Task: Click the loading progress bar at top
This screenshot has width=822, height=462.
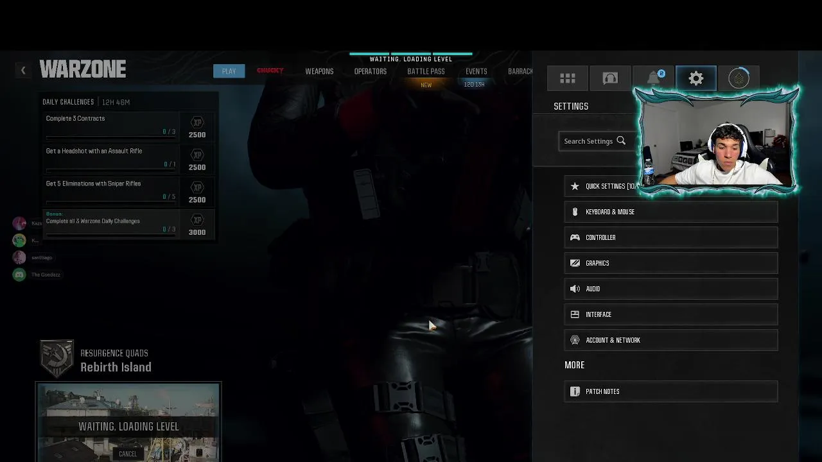Action: point(411,54)
